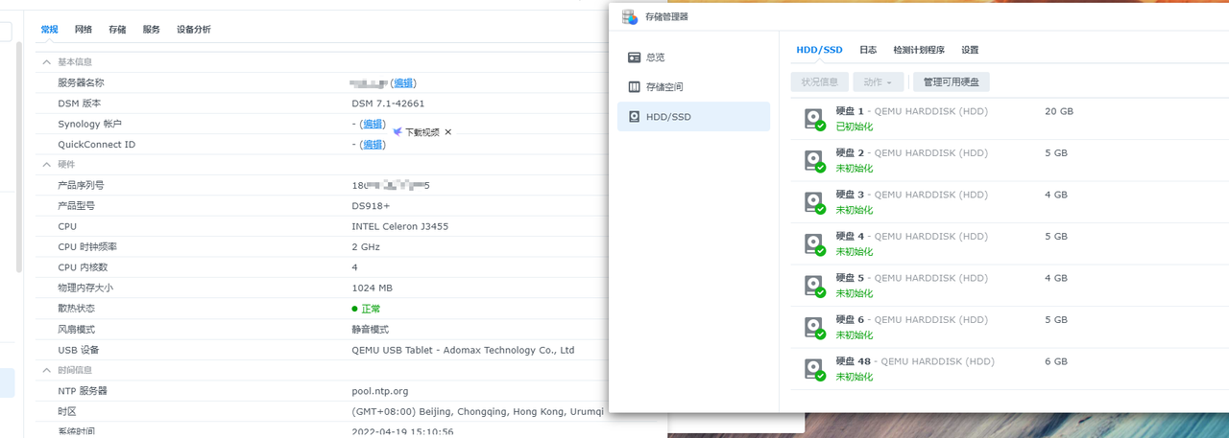Screen dimensions: 1229x438
Task: Switch to the 服务 tab
Action: pyautogui.click(x=152, y=30)
